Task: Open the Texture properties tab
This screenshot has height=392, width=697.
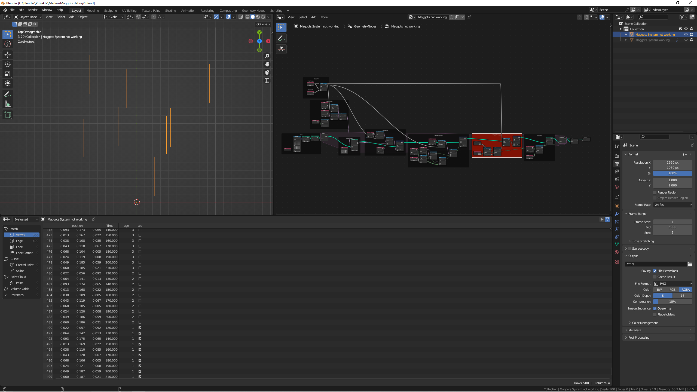Action: [617, 262]
